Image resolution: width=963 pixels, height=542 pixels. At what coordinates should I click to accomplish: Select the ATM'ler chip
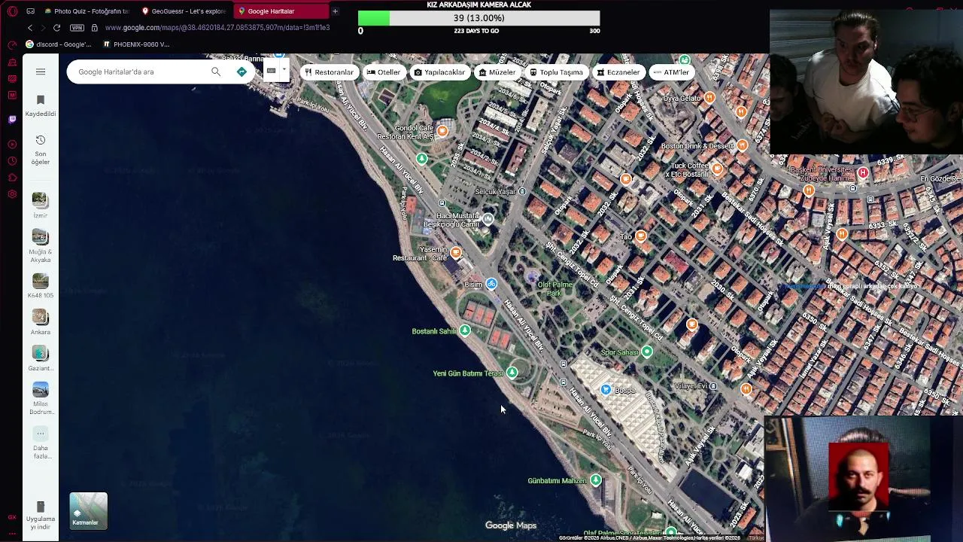pyautogui.click(x=671, y=72)
